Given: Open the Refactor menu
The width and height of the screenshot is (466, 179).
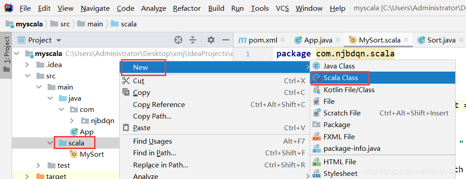Looking at the screenshot, I should [x=187, y=9].
